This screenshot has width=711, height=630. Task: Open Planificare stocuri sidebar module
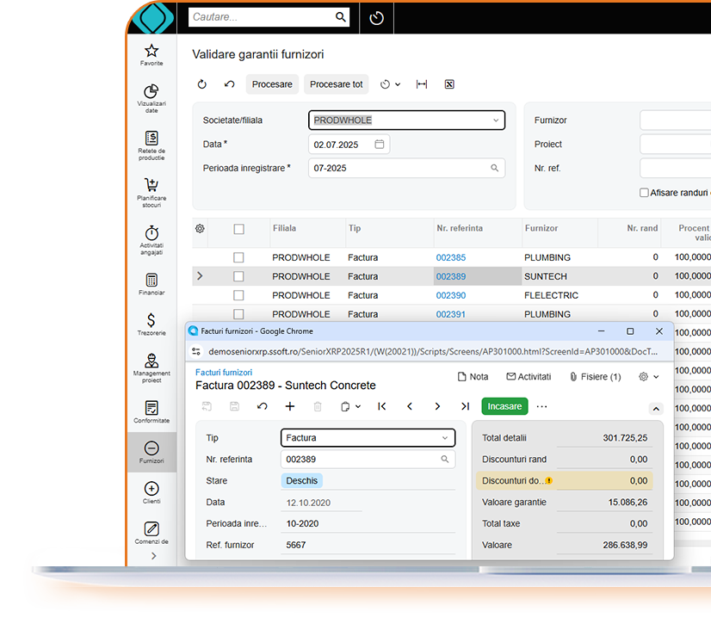point(151,191)
